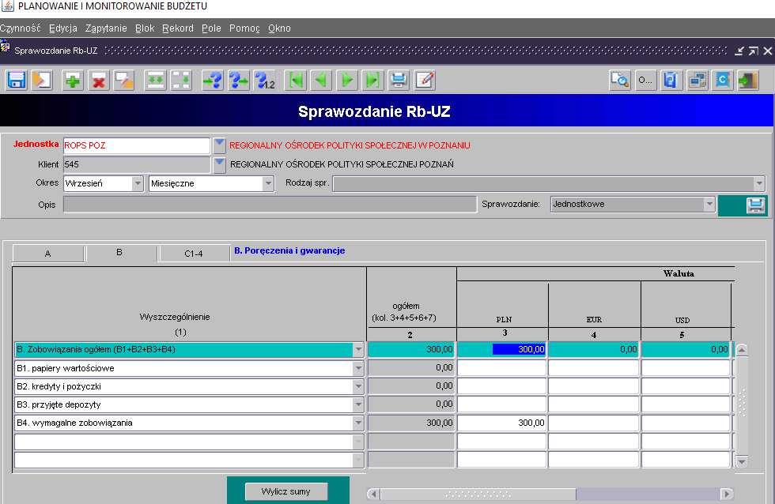The width and height of the screenshot is (775, 504).
Task: Open dropdown on 'B. Zobowiązania ogółem' row
Action: [x=358, y=349]
